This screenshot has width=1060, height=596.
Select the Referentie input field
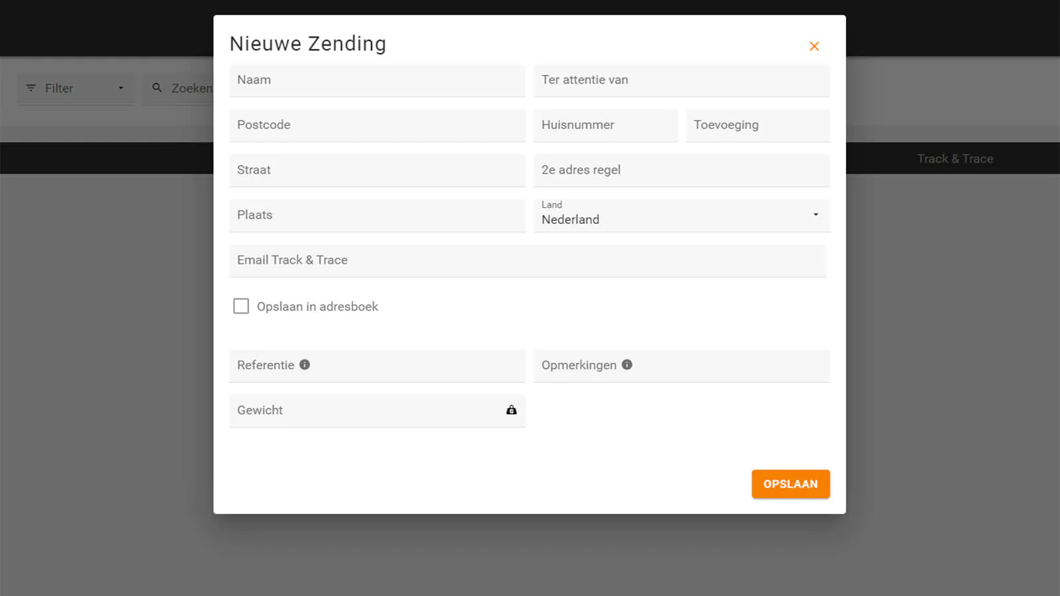(x=377, y=366)
